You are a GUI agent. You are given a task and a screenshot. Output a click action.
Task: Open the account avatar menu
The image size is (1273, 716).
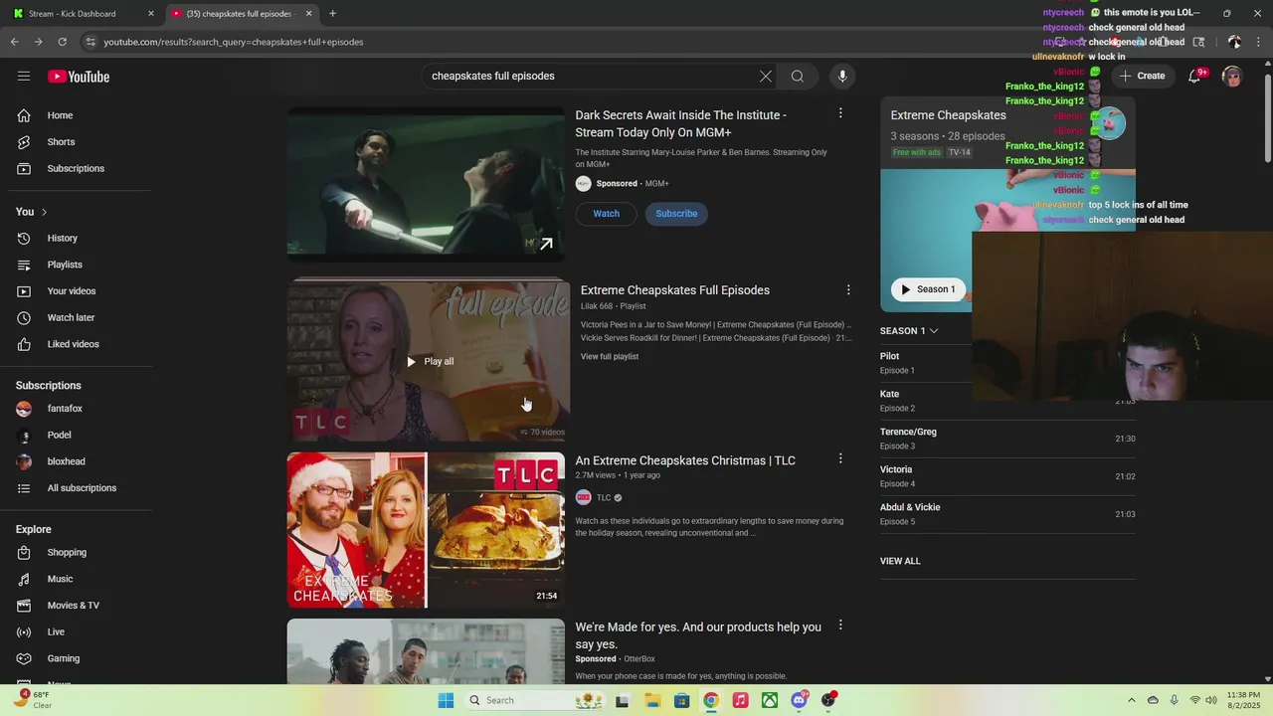(x=1232, y=77)
